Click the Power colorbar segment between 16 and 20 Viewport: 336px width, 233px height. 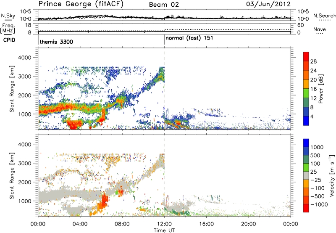tap(306, 84)
